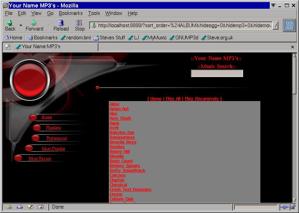Image resolution: width=299 pixels, height=213 pixels.
Task: Click the new tab icon in tab bar
Action: point(7,47)
